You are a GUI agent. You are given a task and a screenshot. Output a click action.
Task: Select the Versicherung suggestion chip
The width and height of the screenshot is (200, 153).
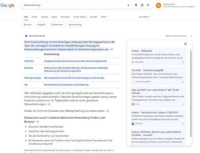[75, 25]
